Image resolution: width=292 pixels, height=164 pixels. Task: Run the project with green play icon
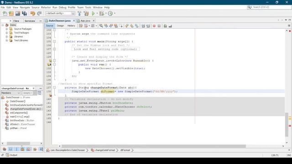tap(93, 13)
